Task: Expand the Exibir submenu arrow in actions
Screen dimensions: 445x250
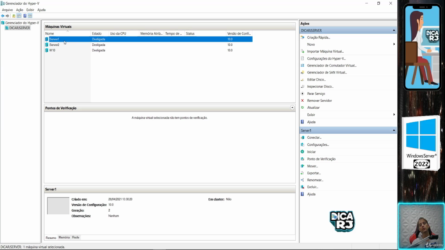Action: coord(394,115)
